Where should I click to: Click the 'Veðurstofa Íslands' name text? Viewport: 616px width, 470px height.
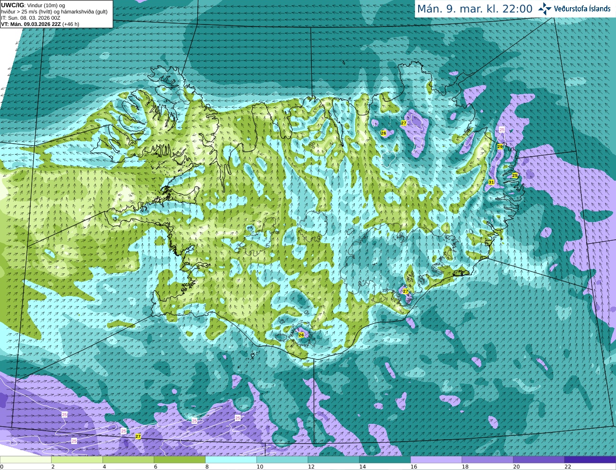click(582, 9)
